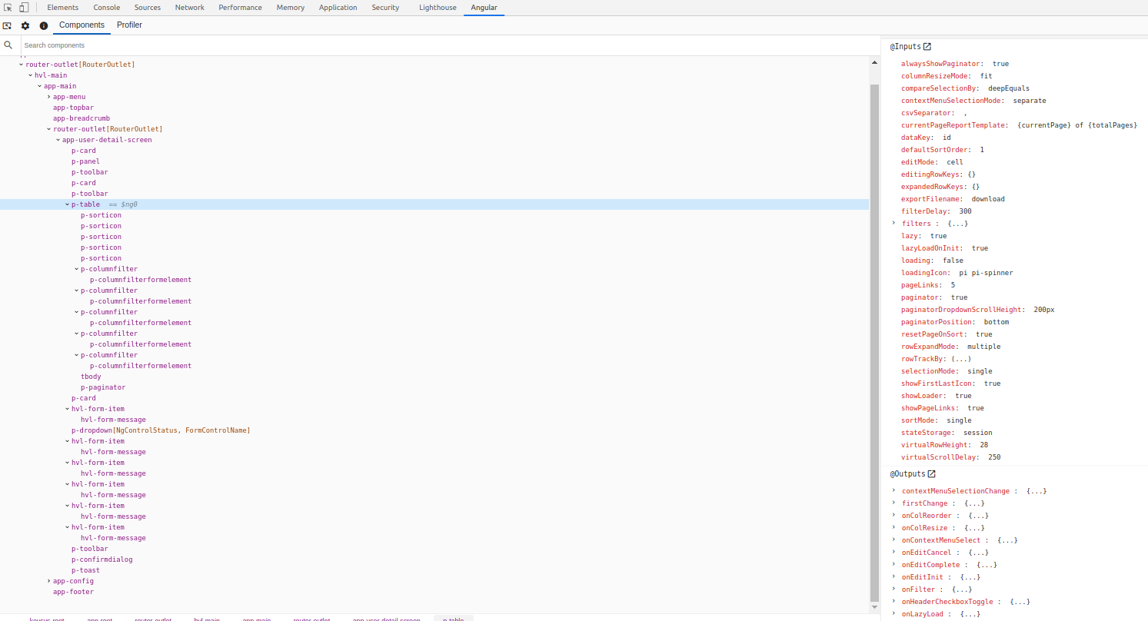The image size is (1148, 621).
Task: Collapse the app-main node arrow
Action: 40,86
